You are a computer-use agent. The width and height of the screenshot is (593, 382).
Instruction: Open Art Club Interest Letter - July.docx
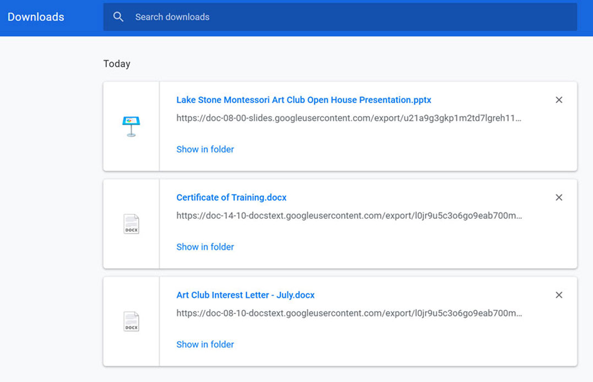(x=245, y=294)
